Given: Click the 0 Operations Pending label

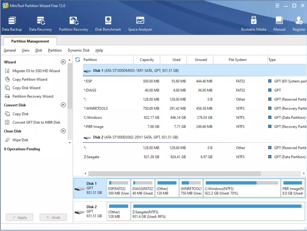Looking at the screenshot, I should click(22, 149).
